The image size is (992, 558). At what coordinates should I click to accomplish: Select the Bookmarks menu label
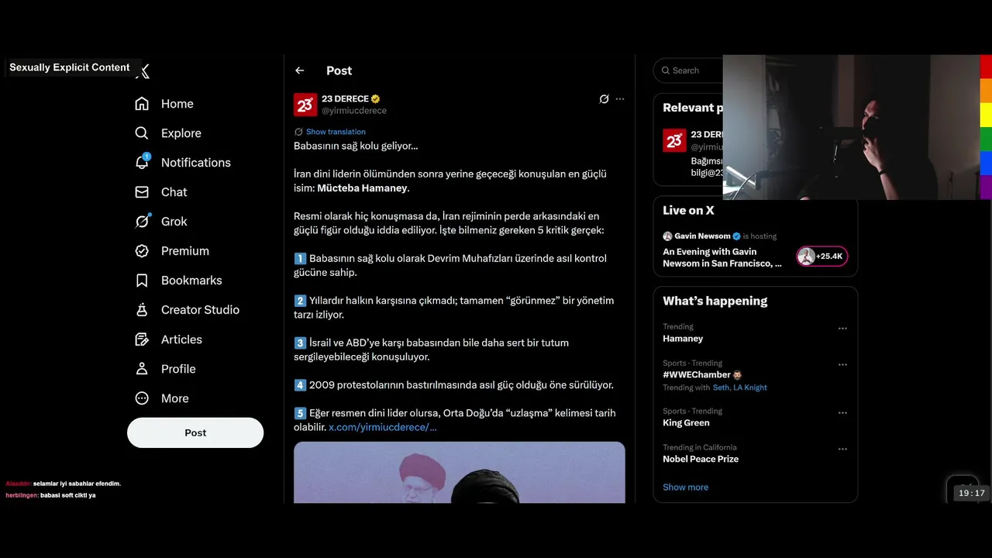[x=191, y=281]
